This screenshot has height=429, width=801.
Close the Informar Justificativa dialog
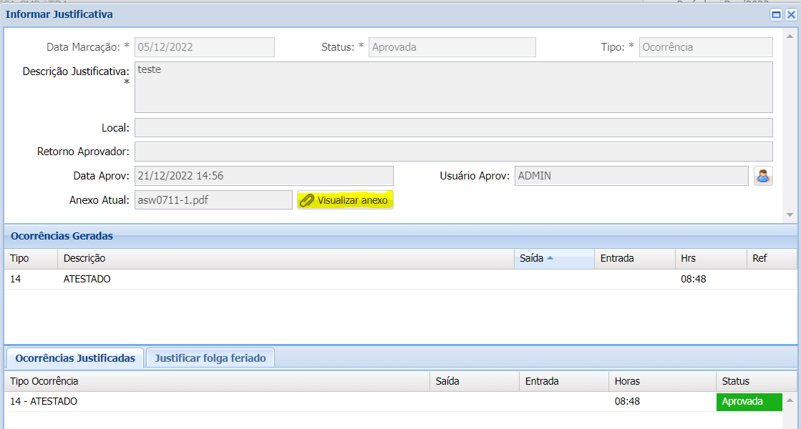tap(791, 15)
